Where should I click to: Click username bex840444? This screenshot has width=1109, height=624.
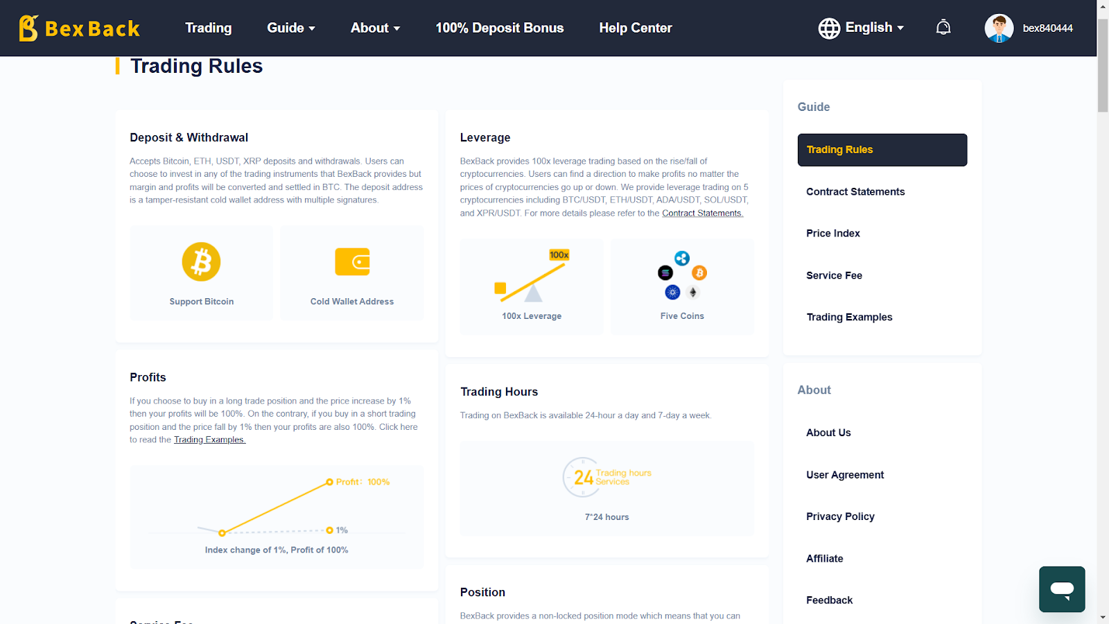tap(1047, 28)
